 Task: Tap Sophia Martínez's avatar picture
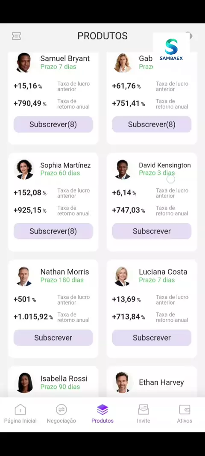pos(25,169)
